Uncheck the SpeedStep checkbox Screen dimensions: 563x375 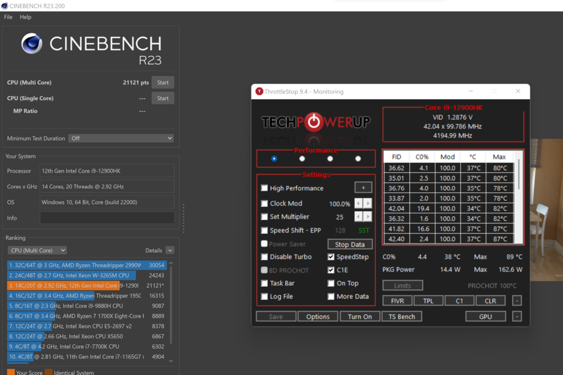point(331,257)
